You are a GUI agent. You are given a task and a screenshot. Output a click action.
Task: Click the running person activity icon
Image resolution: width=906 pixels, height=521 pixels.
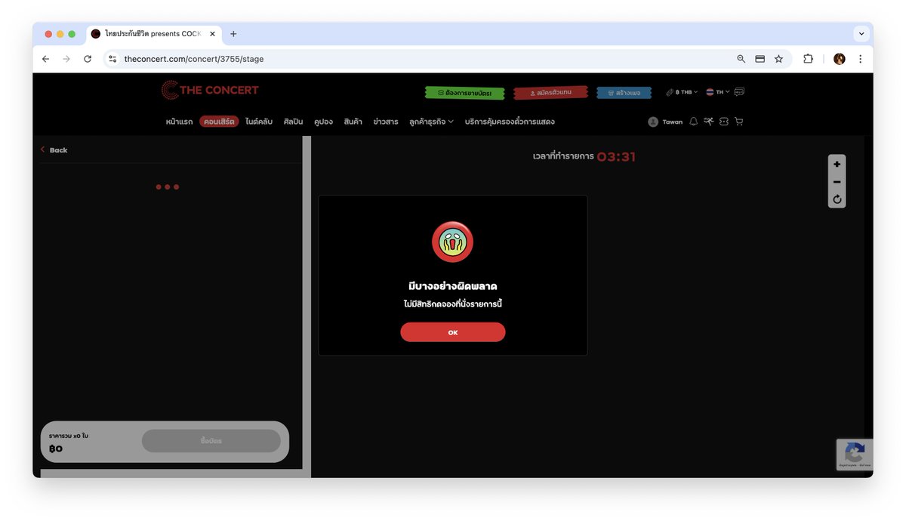click(x=708, y=122)
